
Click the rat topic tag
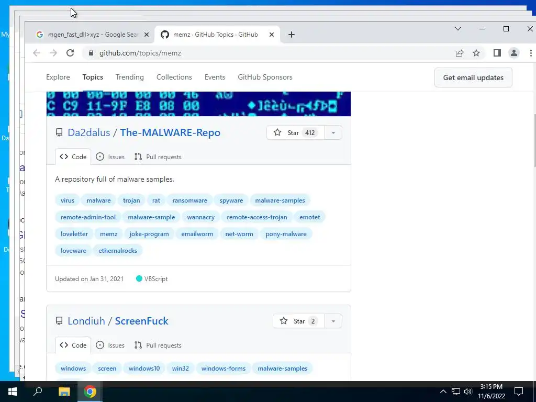(156, 200)
